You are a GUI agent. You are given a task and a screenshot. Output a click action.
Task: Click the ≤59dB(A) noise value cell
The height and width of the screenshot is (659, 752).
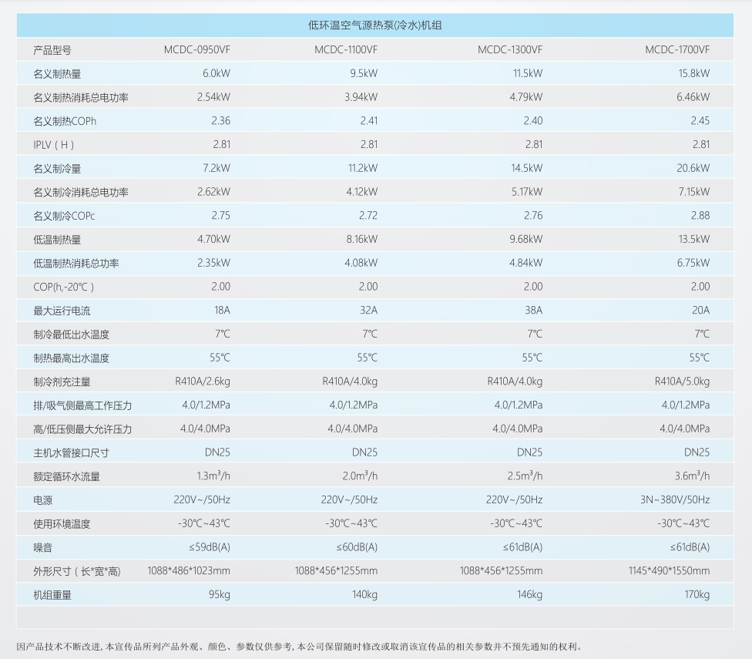click(209, 547)
